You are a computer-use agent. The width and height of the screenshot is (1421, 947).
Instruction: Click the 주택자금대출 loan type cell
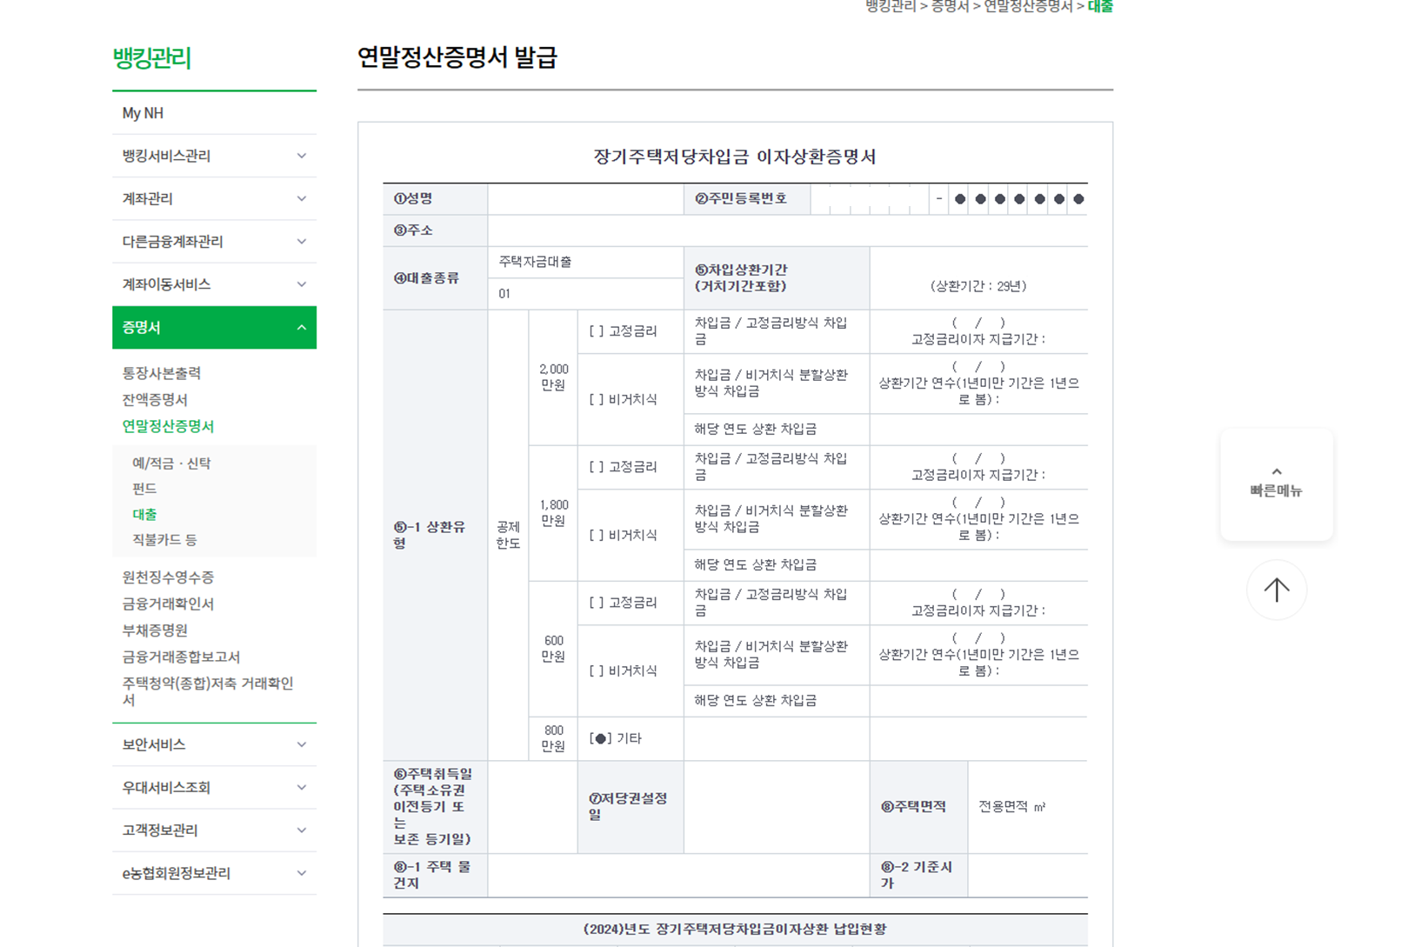[586, 262]
